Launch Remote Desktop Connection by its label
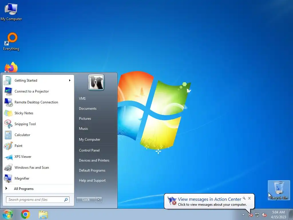Viewport: 293px width, 220px height. (36, 102)
